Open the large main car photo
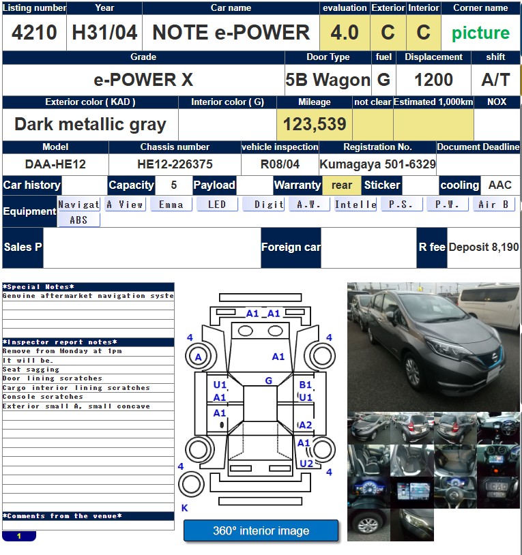The image size is (522, 555). pyautogui.click(x=433, y=347)
